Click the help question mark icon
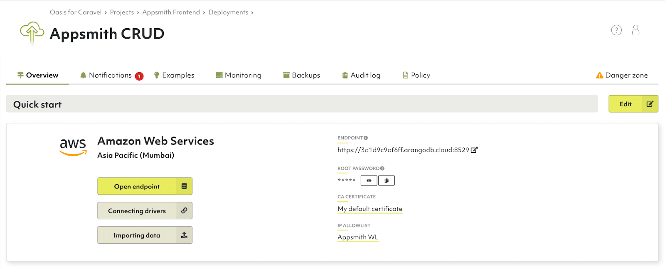The image size is (665, 271). [x=616, y=30]
